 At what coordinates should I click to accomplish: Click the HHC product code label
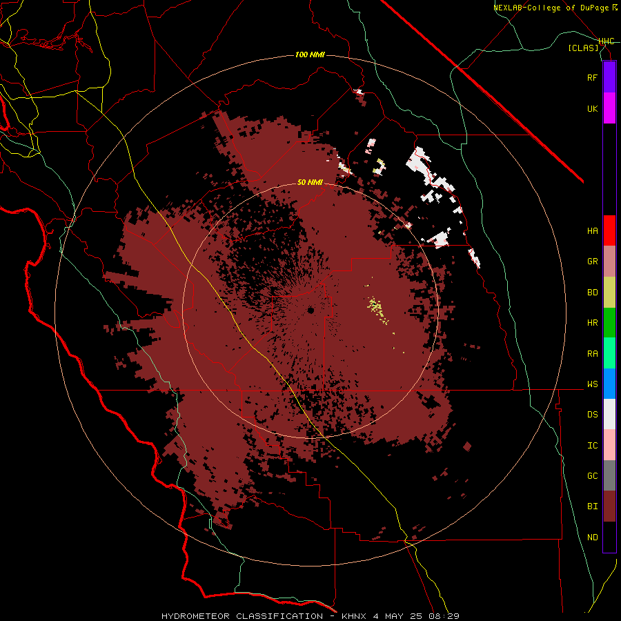pyautogui.click(x=606, y=41)
